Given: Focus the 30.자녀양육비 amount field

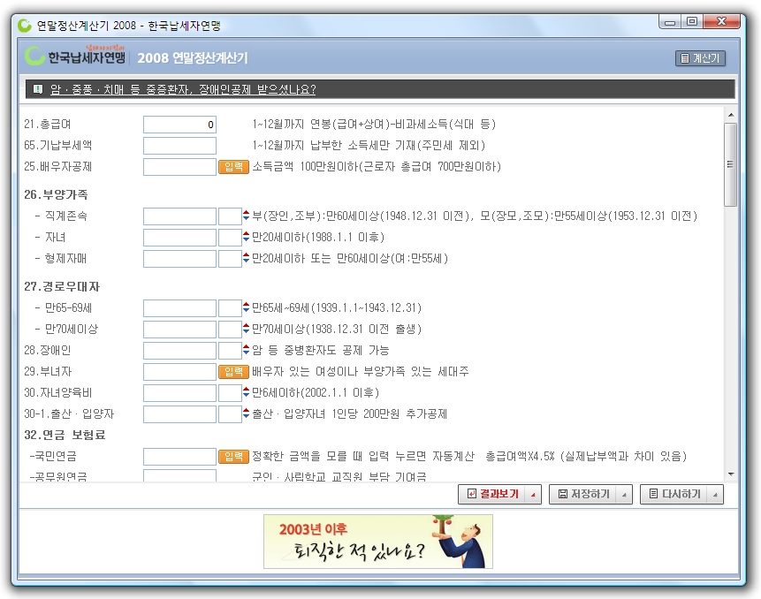Looking at the screenshot, I should (179, 393).
